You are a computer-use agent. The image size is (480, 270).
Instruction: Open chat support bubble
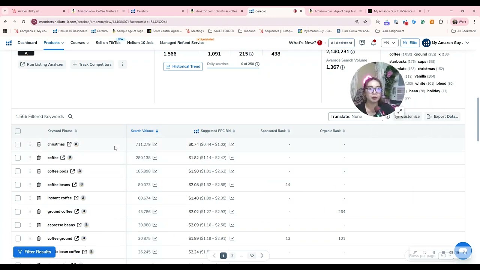tap(463, 250)
